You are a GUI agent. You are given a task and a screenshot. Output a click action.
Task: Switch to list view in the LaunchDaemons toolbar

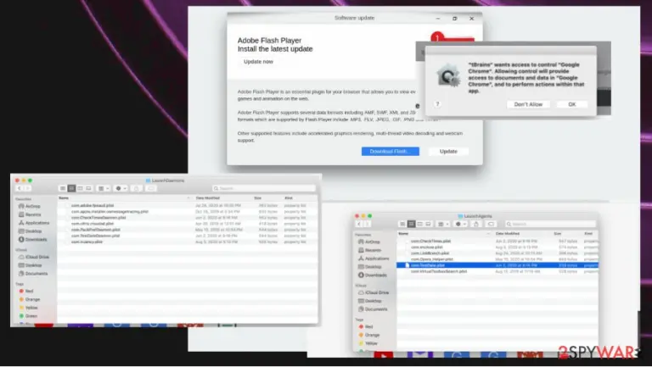(x=71, y=188)
